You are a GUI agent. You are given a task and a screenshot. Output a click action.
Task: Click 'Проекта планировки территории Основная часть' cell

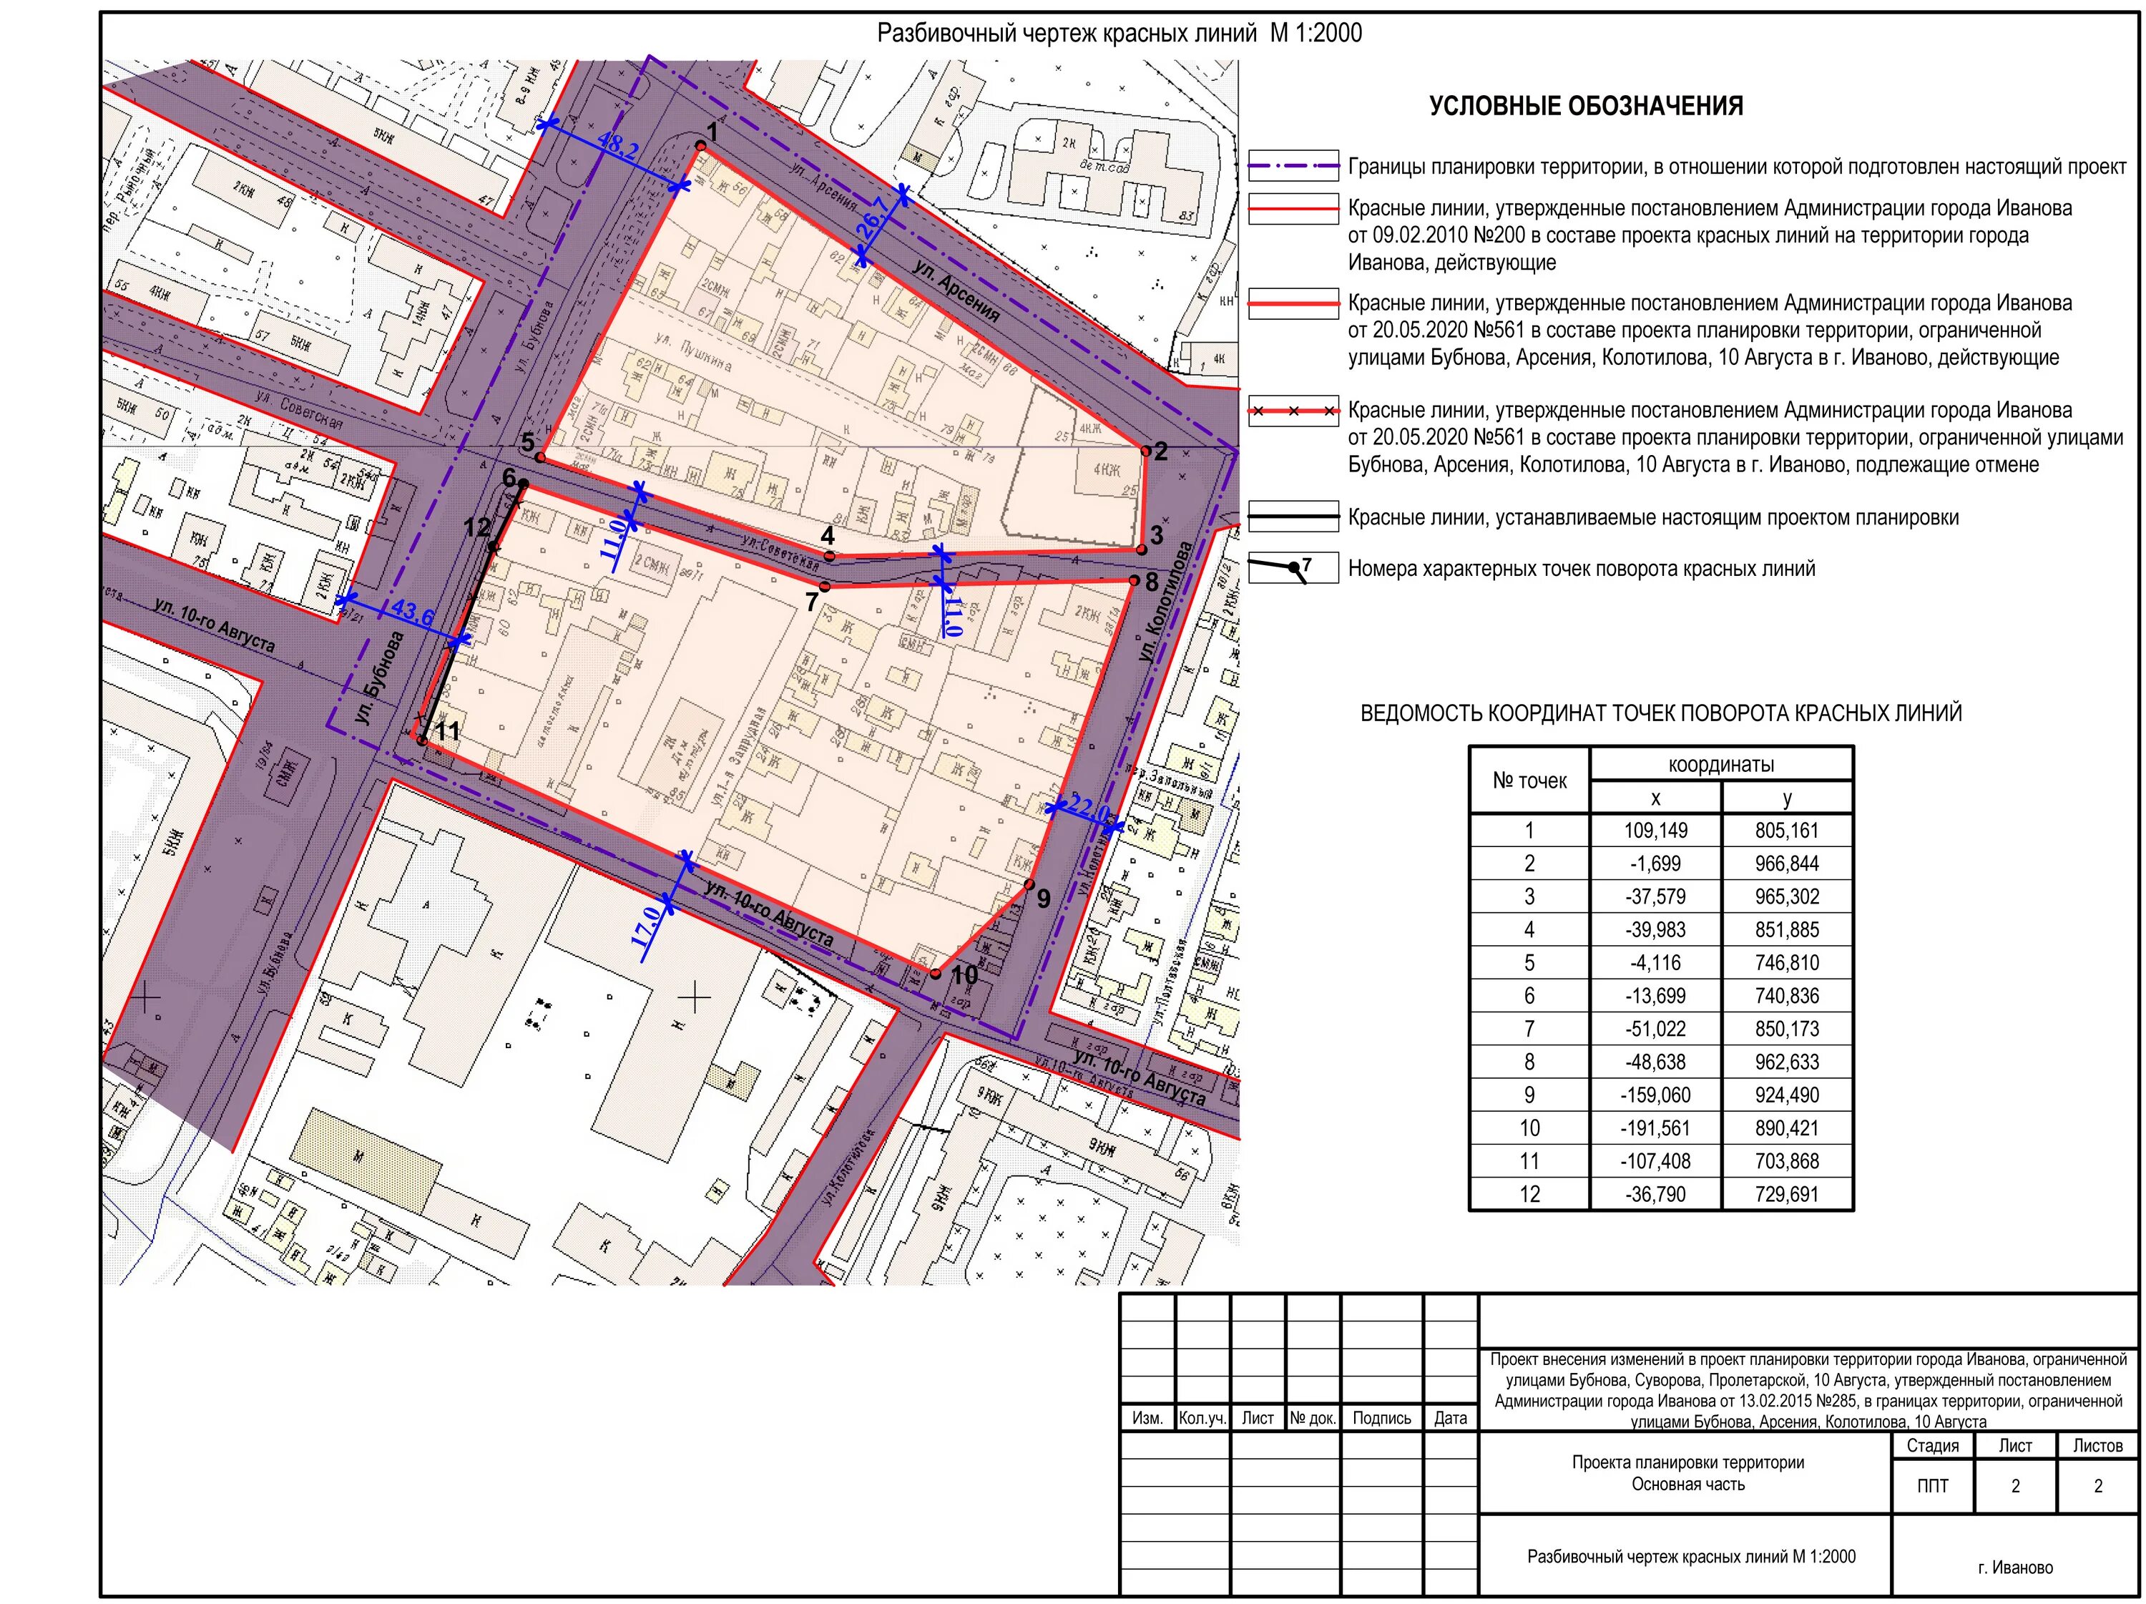pos(1687,1473)
